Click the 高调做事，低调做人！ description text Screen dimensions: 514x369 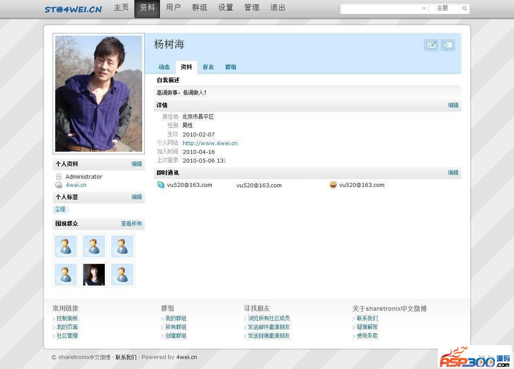coord(182,93)
